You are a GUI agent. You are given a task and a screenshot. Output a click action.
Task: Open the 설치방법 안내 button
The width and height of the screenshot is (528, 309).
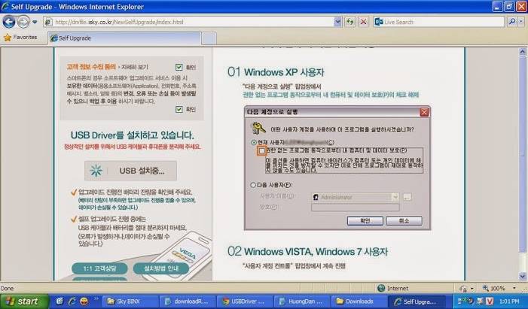point(161,268)
